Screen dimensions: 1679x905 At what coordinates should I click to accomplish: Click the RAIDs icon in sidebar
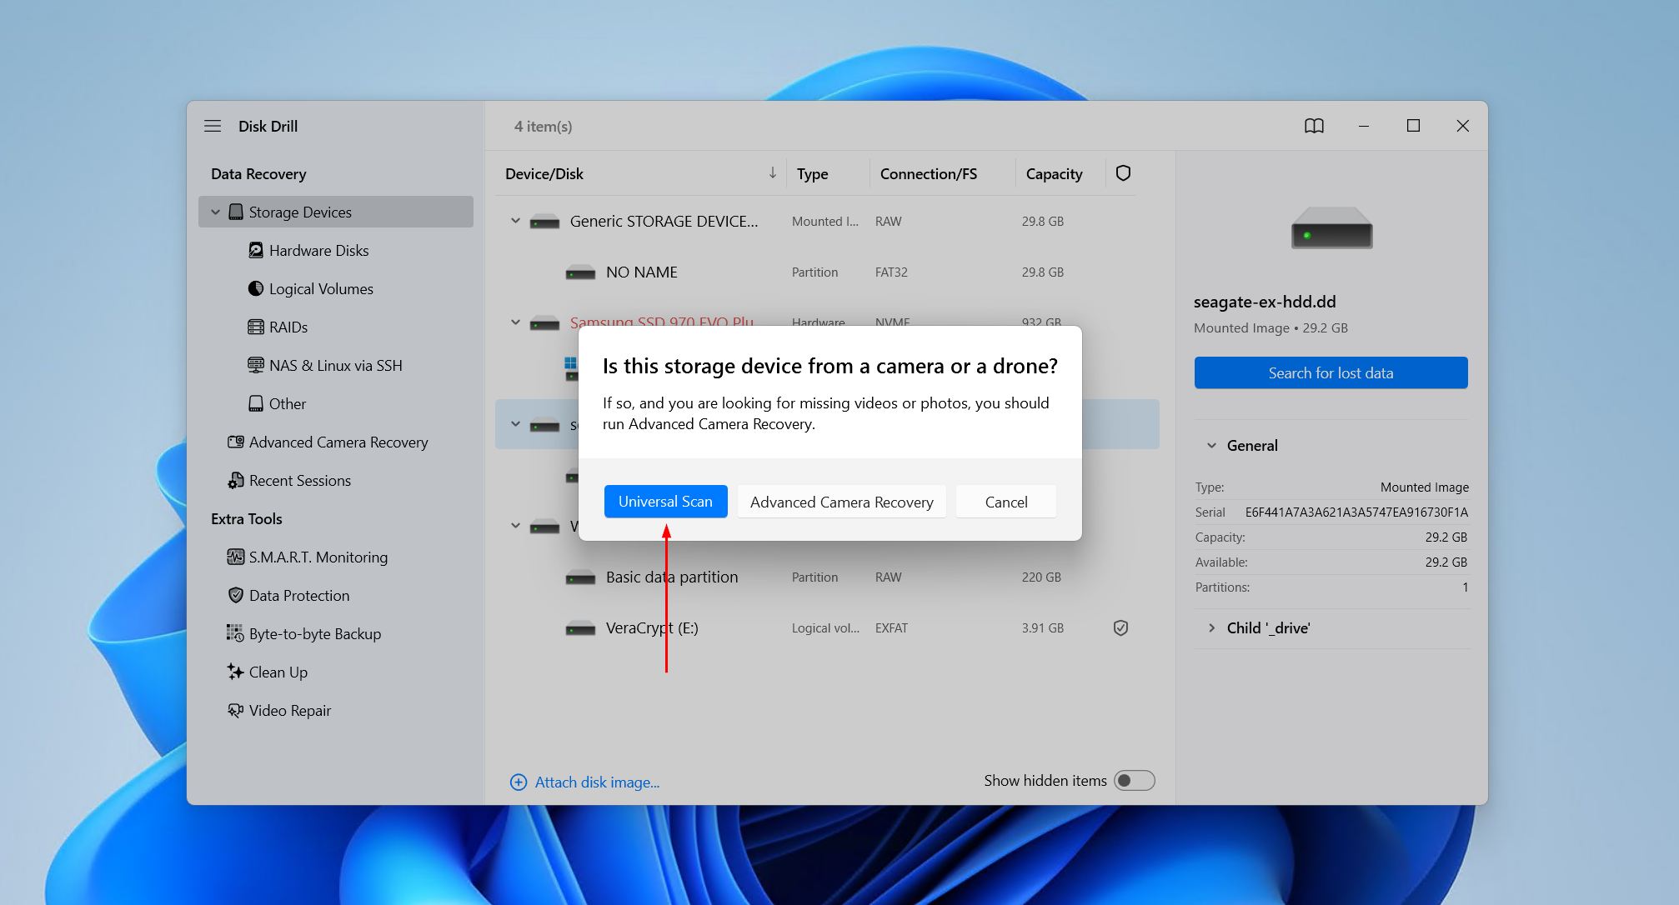256,327
